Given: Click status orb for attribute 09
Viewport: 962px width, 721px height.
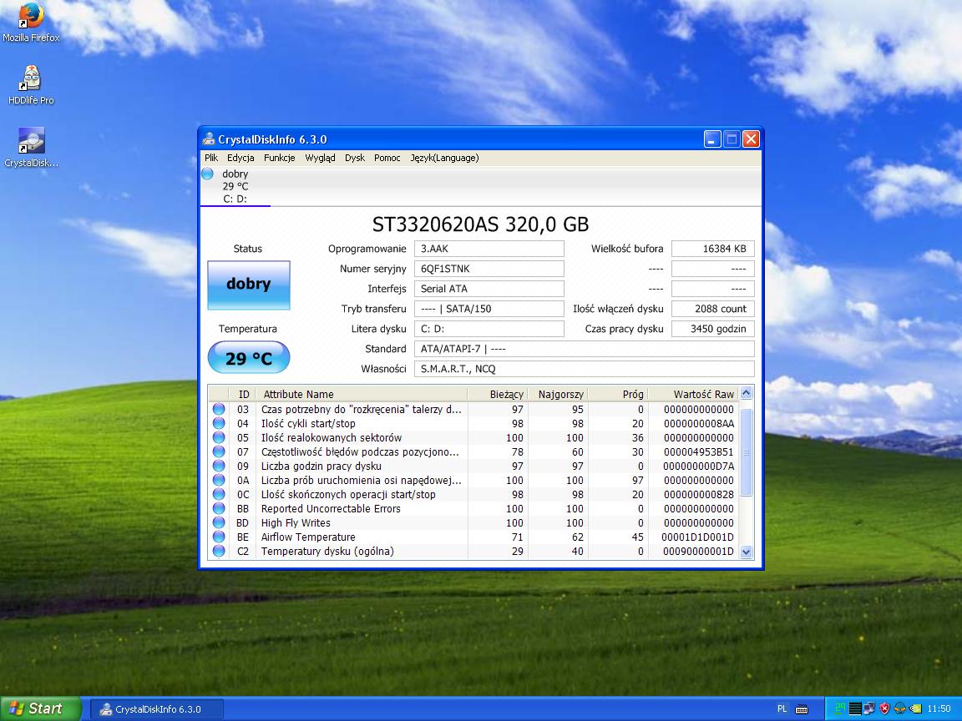Looking at the screenshot, I should 219,466.
